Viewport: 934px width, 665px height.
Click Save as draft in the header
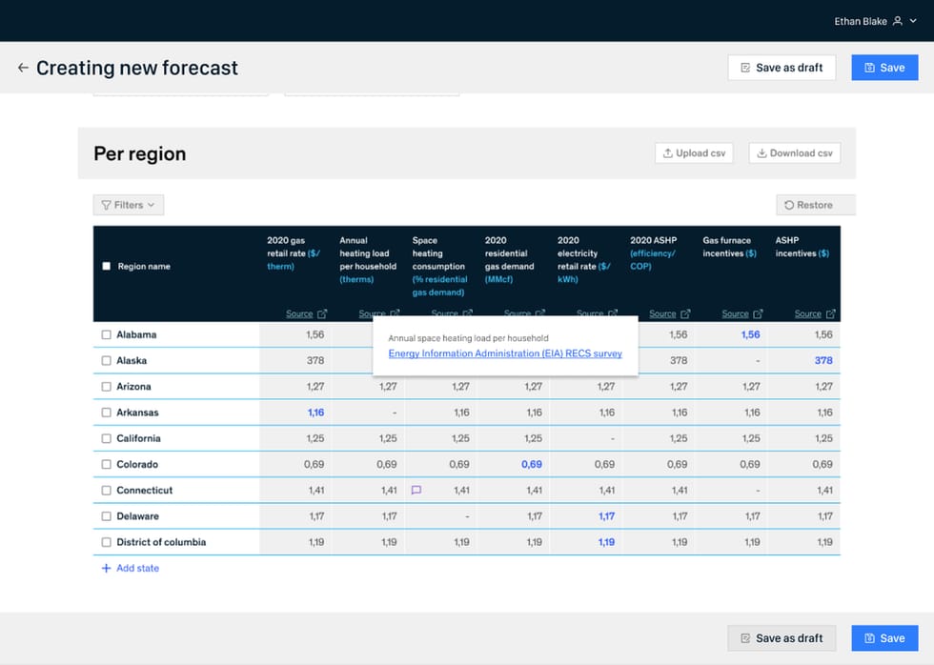click(782, 68)
